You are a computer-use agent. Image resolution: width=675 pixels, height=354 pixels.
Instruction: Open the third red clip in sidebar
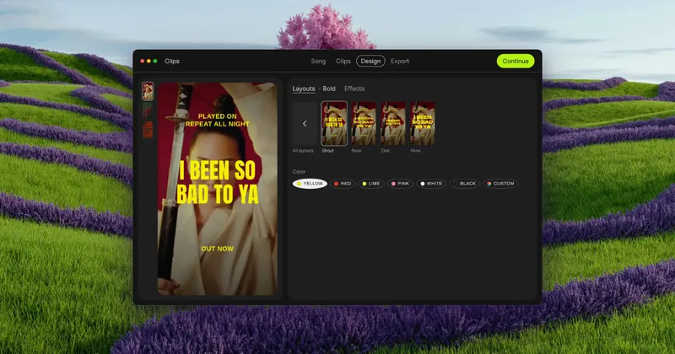pyautogui.click(x=148, y=130)
